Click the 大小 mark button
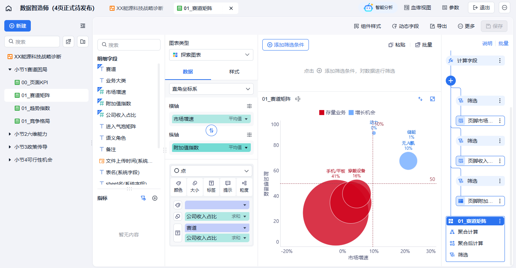Viewport: 516px width, 268px height. point(195,187)
